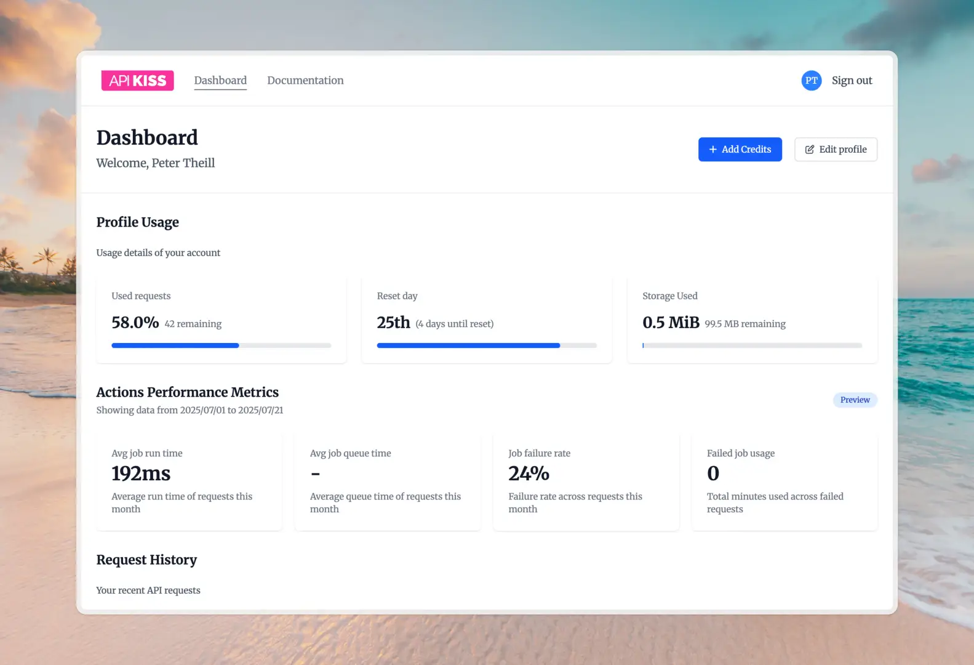Open the Documentation tab
This screenshot has width=974, height=665.
click(x=305, y=81)
